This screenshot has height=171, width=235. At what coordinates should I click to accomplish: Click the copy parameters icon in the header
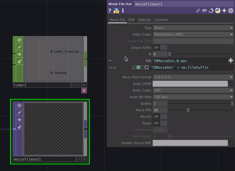(211, 11)
